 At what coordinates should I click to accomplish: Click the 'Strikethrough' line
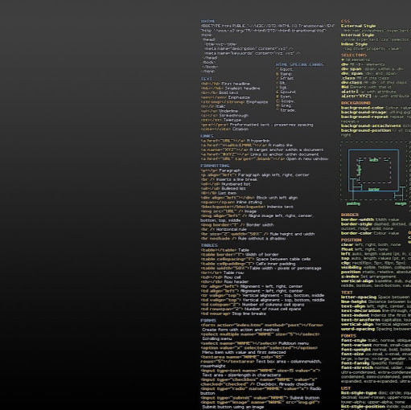point(233,116)
